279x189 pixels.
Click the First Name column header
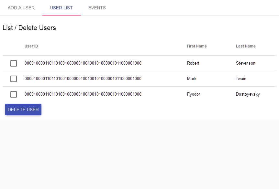(x=196, y=46)
